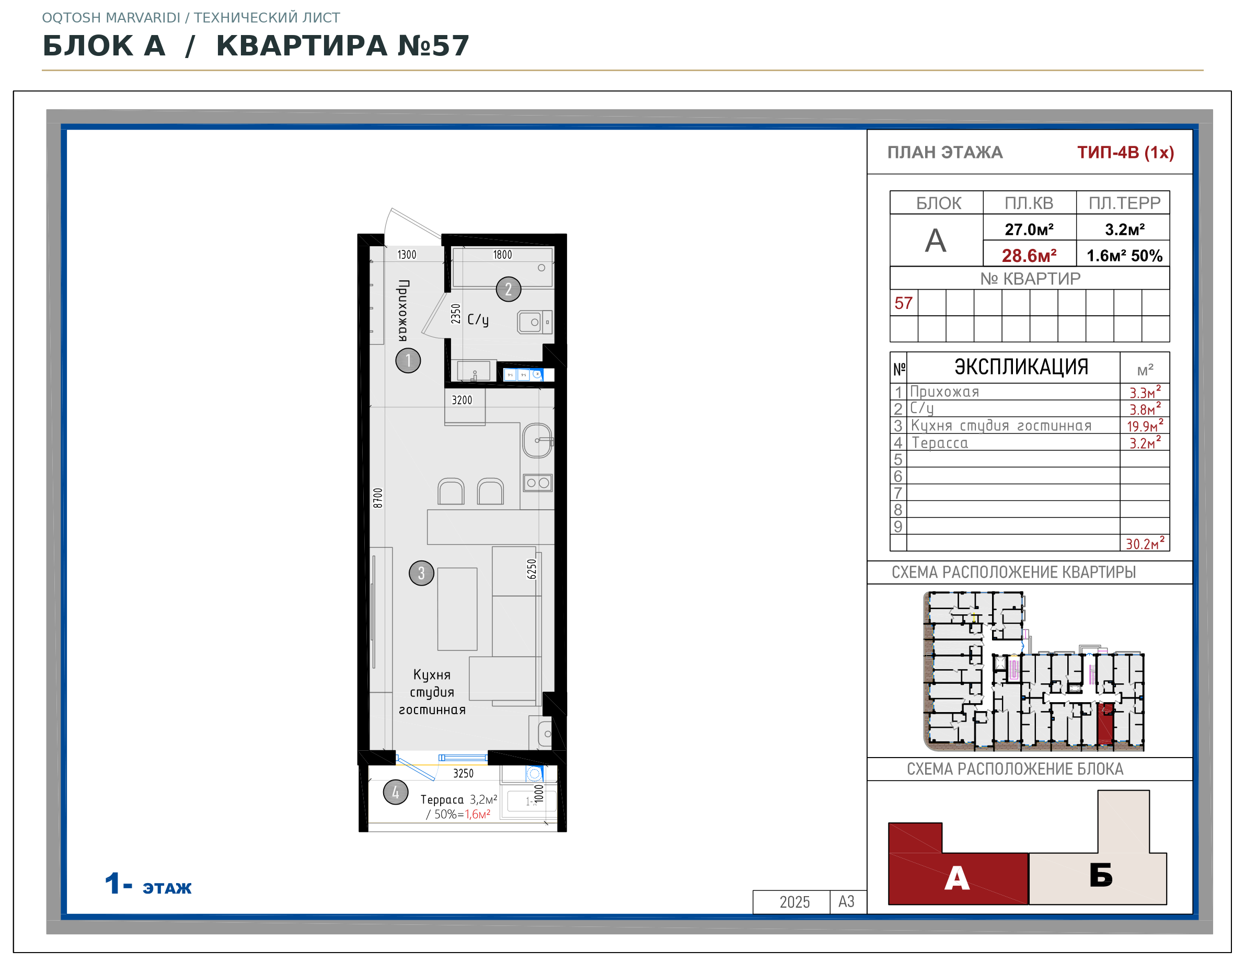Click the С/у label in the bathroom
Viewport: 1245px width, 962px height.
pyautogui.click(x=478, y=319)
